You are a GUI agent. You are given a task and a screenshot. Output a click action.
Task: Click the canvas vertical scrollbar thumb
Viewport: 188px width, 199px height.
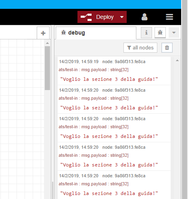click(x=47, y=68)
